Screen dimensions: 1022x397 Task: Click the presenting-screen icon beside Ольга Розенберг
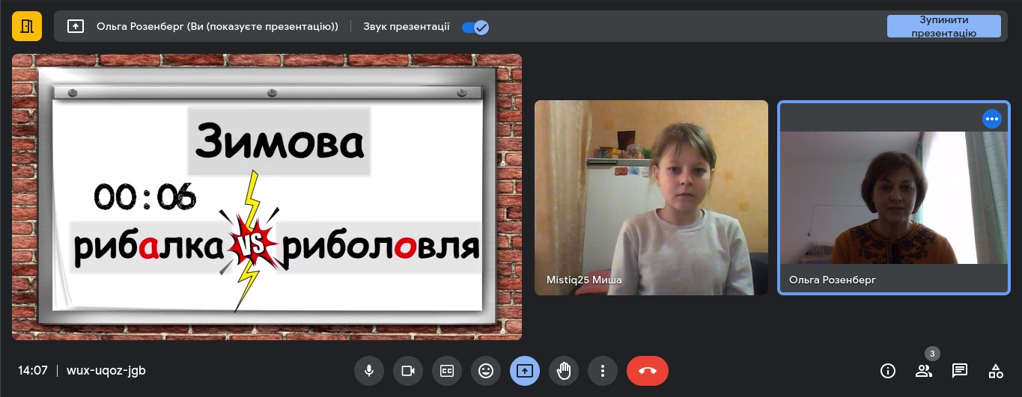point(76,27)
